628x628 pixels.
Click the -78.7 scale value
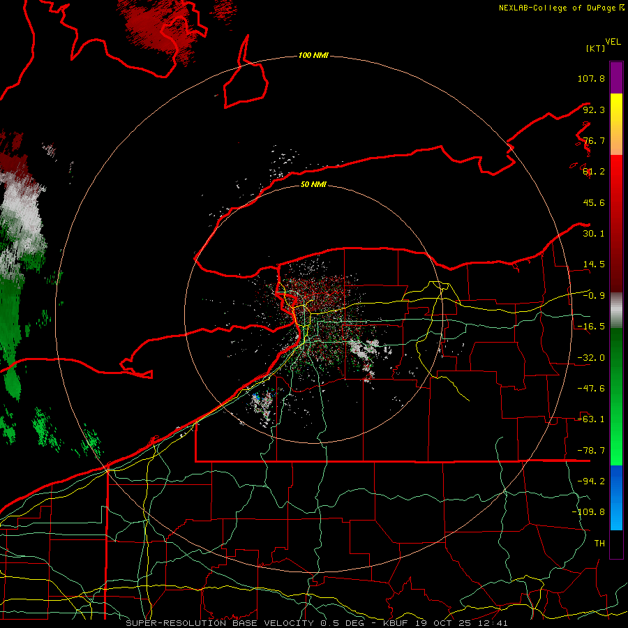click(x=591, y=450)
